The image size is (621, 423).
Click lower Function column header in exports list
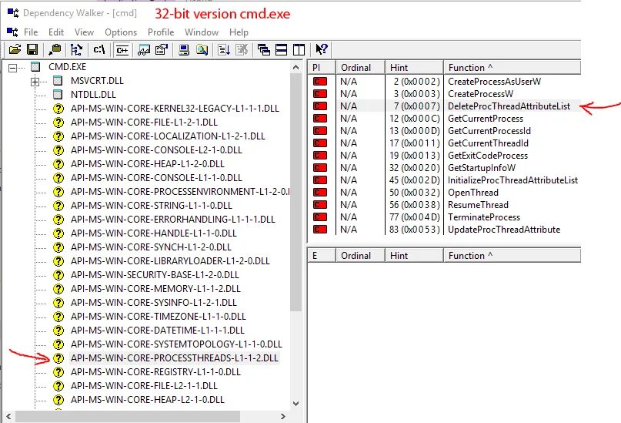[x=512, y=255]
